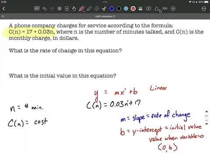The width and height of the screenshot is (210, 157).
Task: Click the highlighted formula C(n) = 17 + 0.03n
Action: tap(31, 32)
